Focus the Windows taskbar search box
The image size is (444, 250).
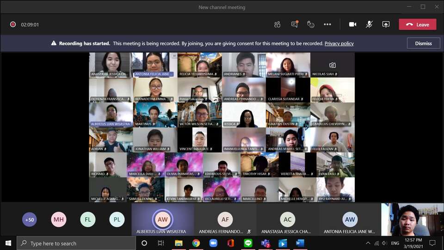[76, 243]
